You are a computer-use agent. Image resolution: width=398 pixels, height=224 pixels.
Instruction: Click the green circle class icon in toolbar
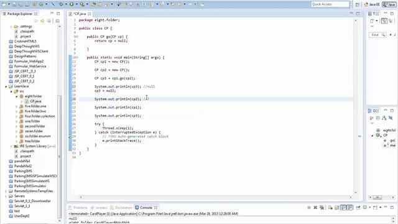coord(41,4)
